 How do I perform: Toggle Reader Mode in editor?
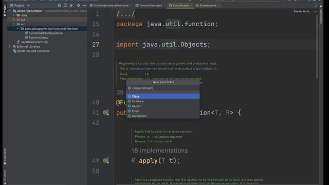pyautogui.click(x=302, y=11)
